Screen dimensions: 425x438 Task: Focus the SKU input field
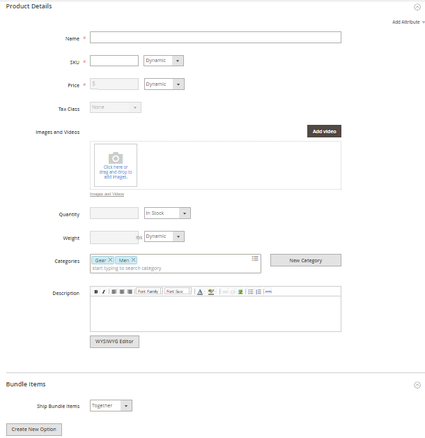tap(114, 61)
